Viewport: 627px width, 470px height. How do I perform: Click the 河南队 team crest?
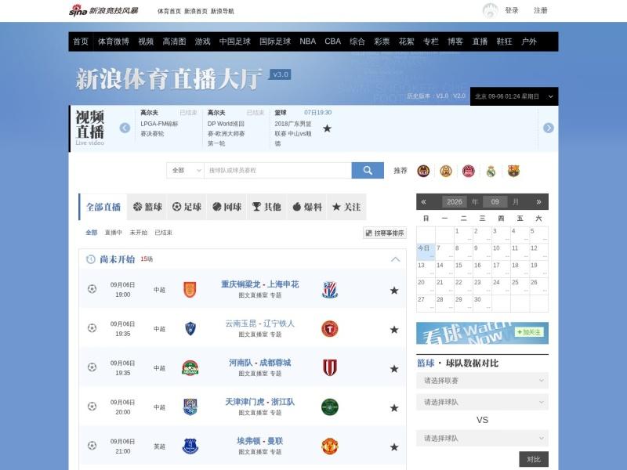[190, 367]
